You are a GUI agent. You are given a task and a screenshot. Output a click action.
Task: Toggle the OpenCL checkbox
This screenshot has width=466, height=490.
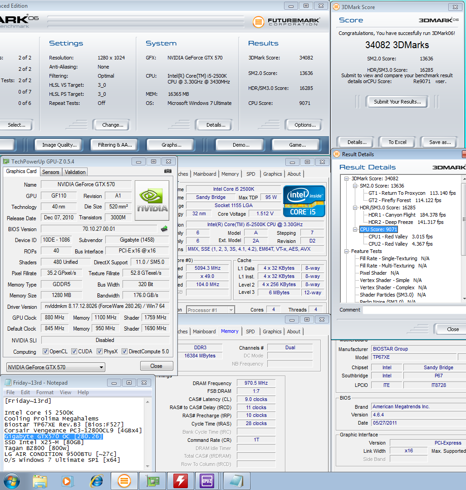point(45,351)
